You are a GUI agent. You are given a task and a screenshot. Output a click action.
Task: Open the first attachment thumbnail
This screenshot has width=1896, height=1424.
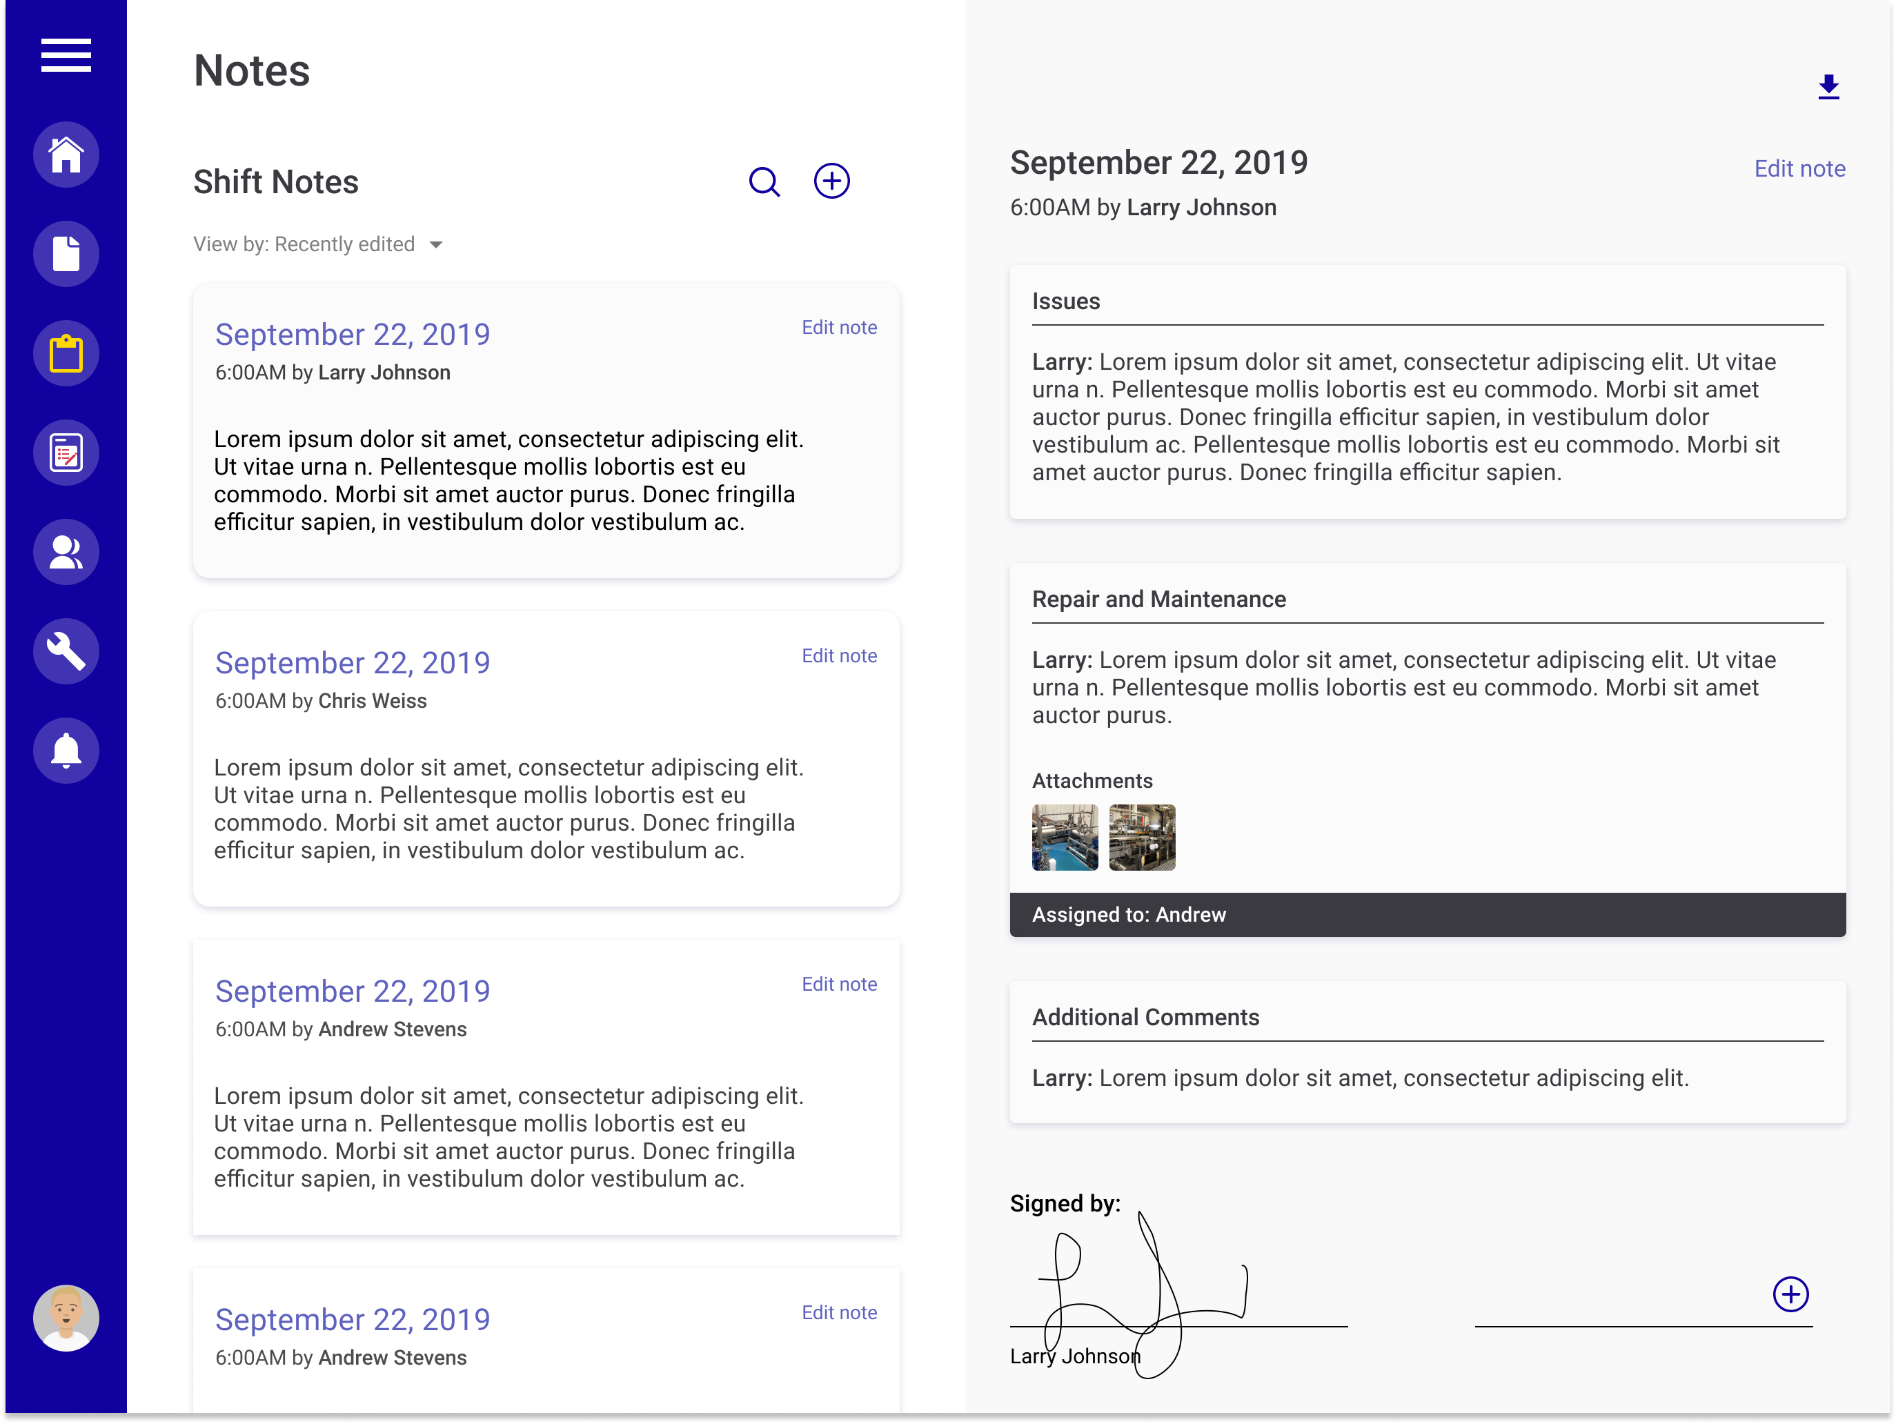pos(1065,838)
